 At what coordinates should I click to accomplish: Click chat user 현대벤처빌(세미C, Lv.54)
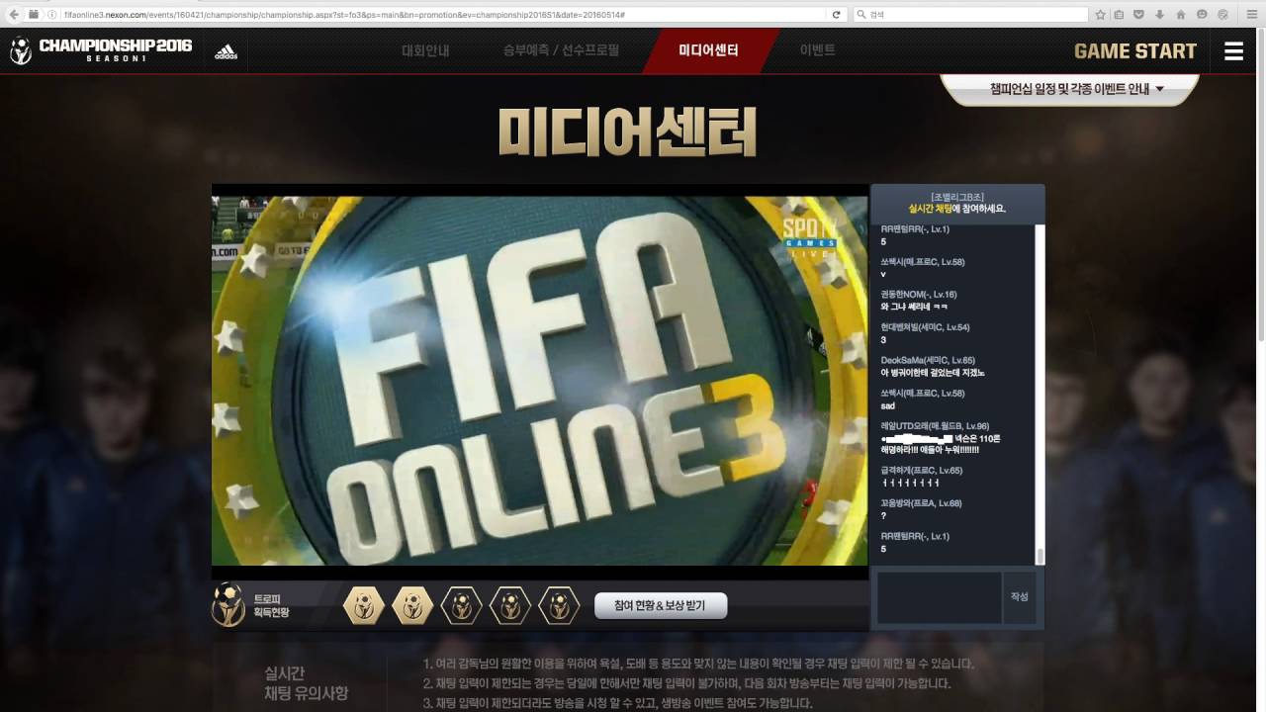(x=925, y=327)
